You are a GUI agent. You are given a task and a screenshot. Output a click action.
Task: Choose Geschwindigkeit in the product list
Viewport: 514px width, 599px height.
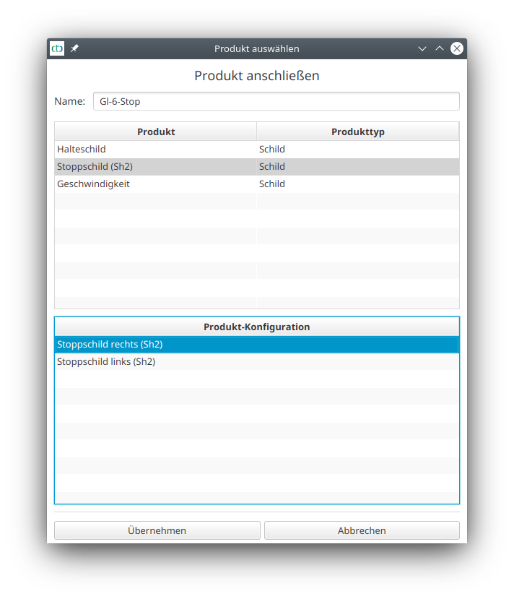(93, 184)
